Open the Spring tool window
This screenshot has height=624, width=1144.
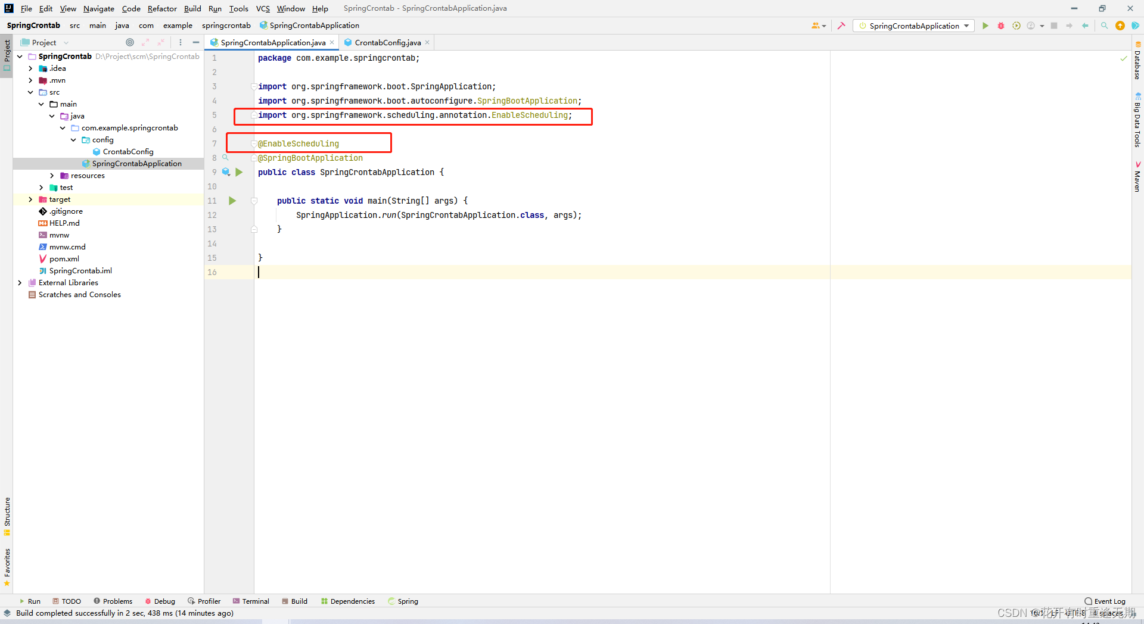coord(403,601)
